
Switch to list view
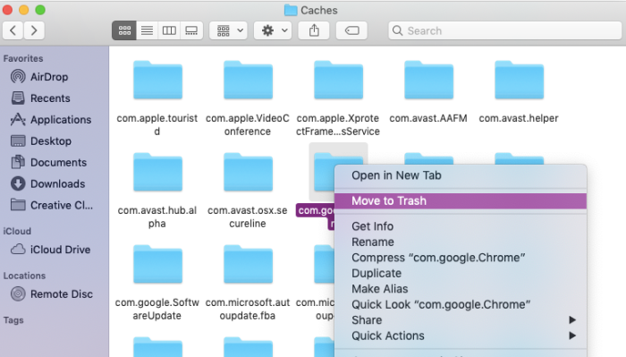[x=147, y=30]
